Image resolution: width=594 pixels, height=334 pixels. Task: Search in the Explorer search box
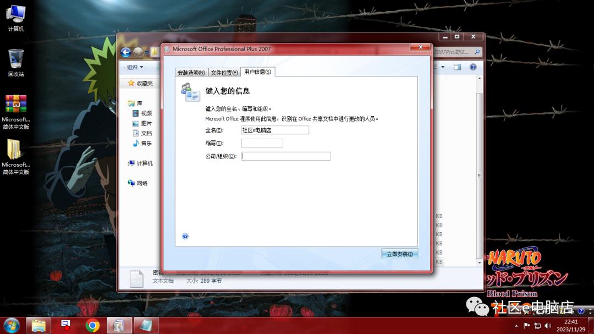click(x=457, y=52)
